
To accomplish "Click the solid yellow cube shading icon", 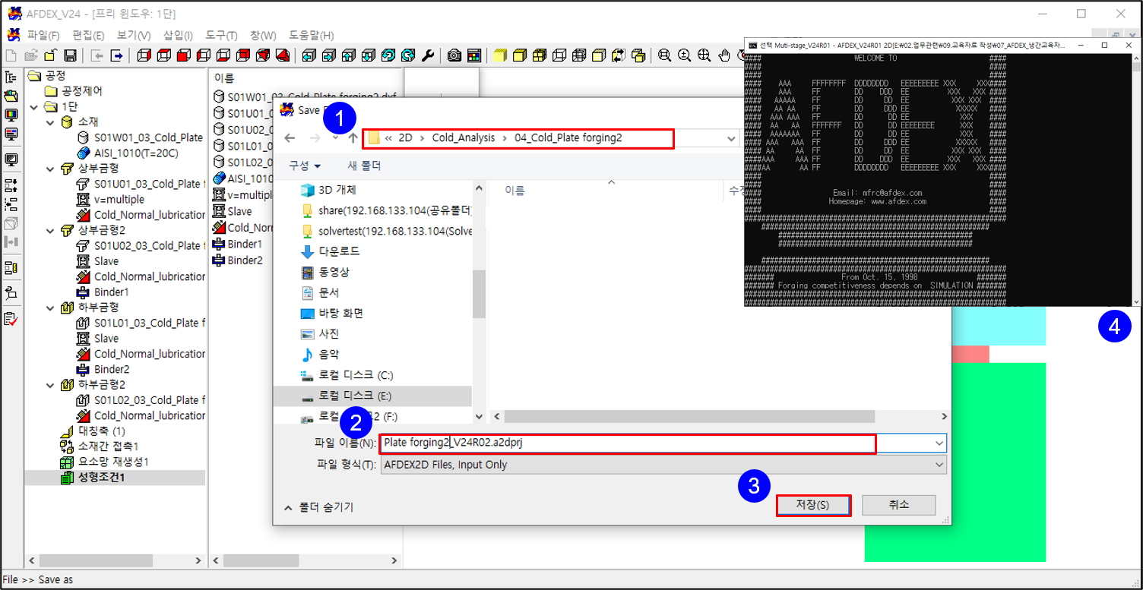I will click(x=500, y=55).
